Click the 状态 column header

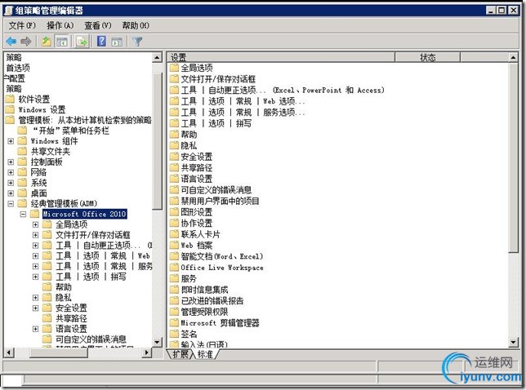tap(427, 57)
